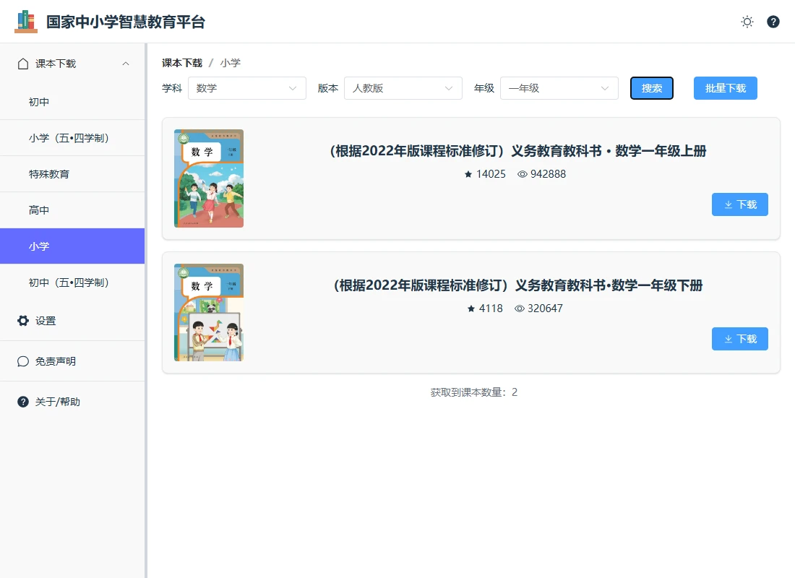Click the 一年级下册 textbook cover thumbnail

[209, 312]
